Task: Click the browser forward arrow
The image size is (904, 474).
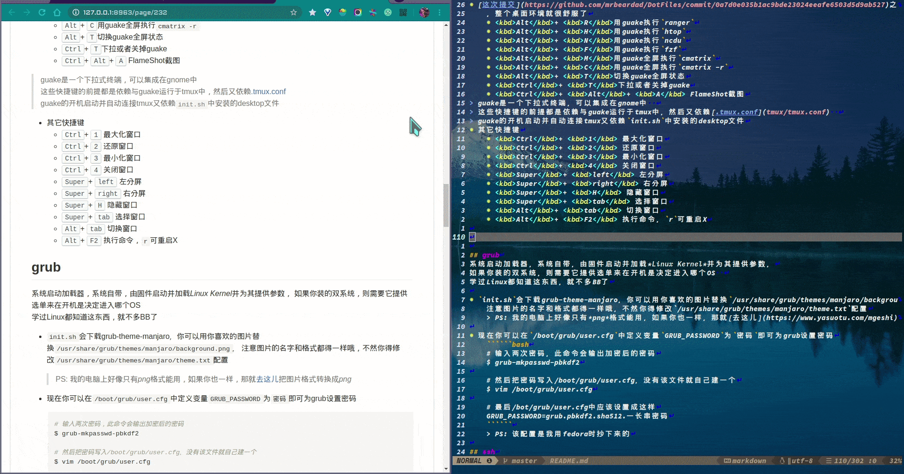Action: pos(27,12)
